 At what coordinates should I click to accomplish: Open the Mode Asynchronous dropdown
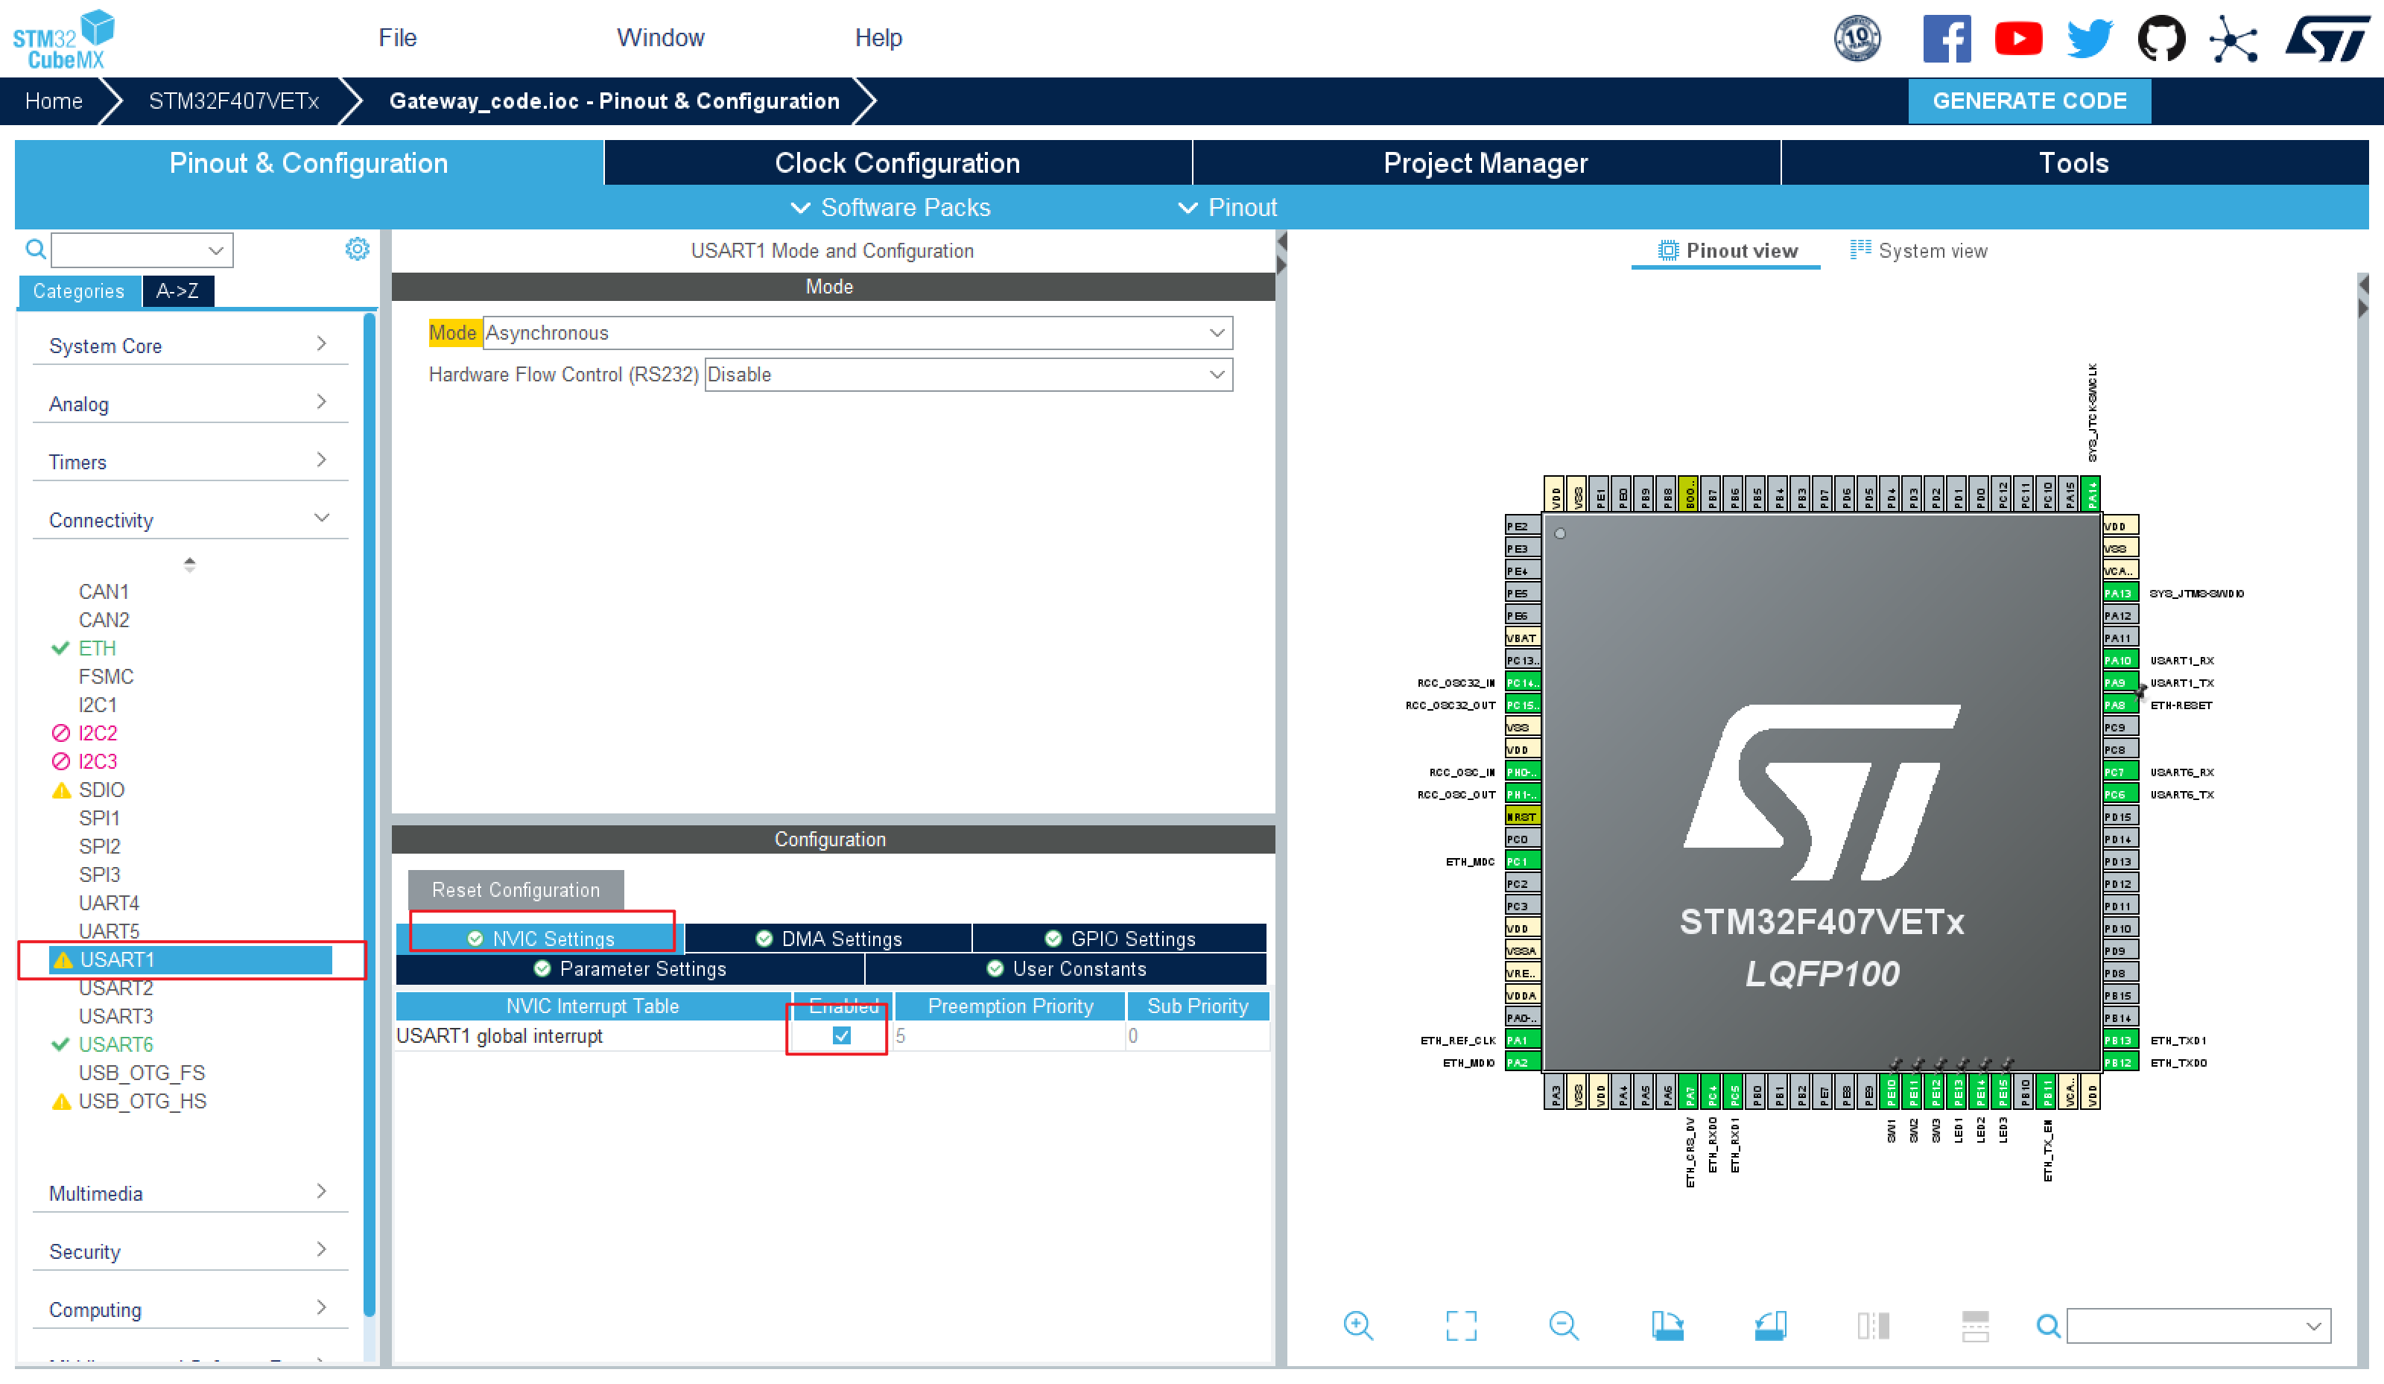(x=857, y=333)
